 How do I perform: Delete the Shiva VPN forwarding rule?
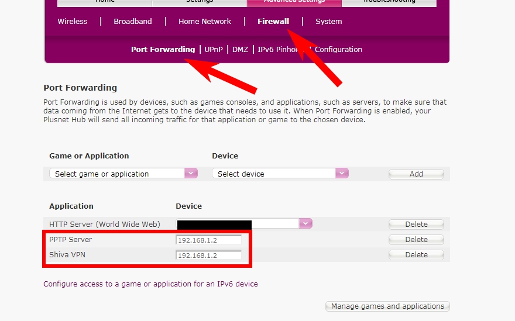tap(416, 255)
